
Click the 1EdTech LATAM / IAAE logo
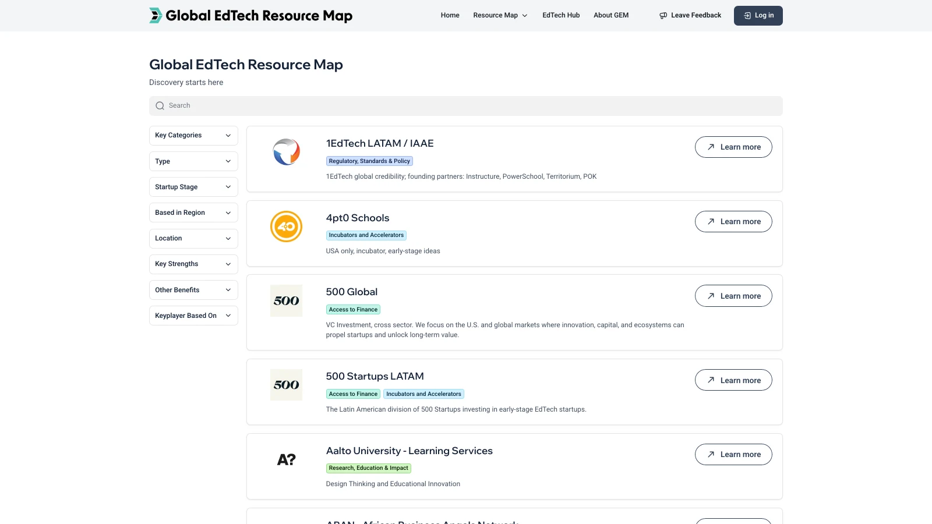tap(286, 152)
